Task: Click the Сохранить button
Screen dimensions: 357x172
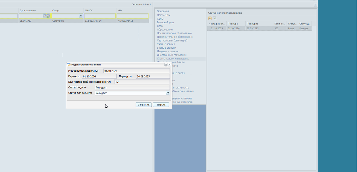Action: 144,105
